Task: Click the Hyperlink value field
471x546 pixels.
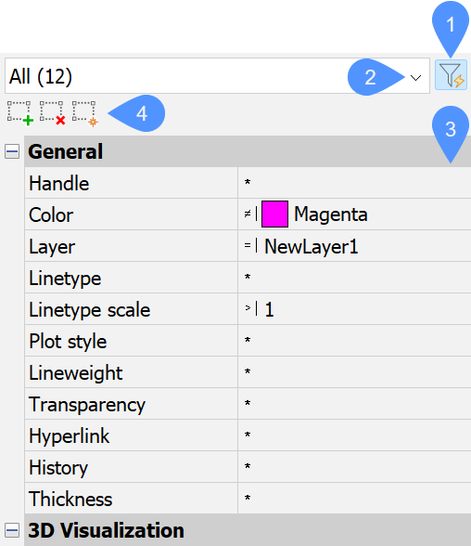Action: tap(354, 435)
